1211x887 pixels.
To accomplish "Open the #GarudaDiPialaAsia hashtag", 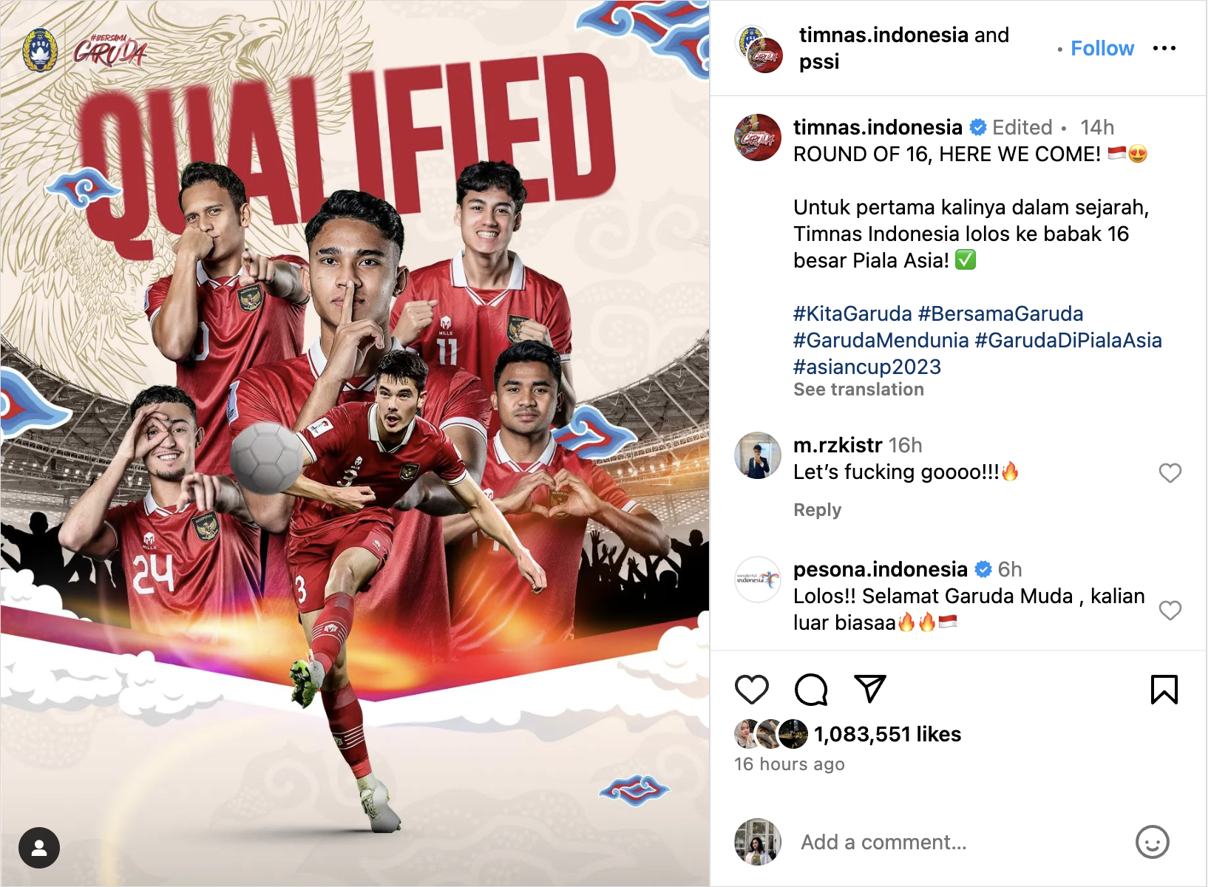I will (x=1068, y=340).
